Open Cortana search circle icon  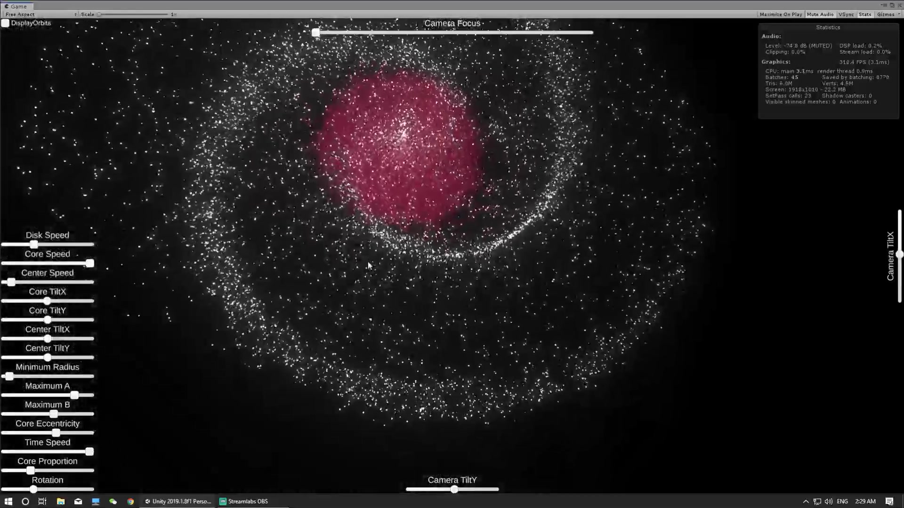pyautogui.click(x=25, y=501)
